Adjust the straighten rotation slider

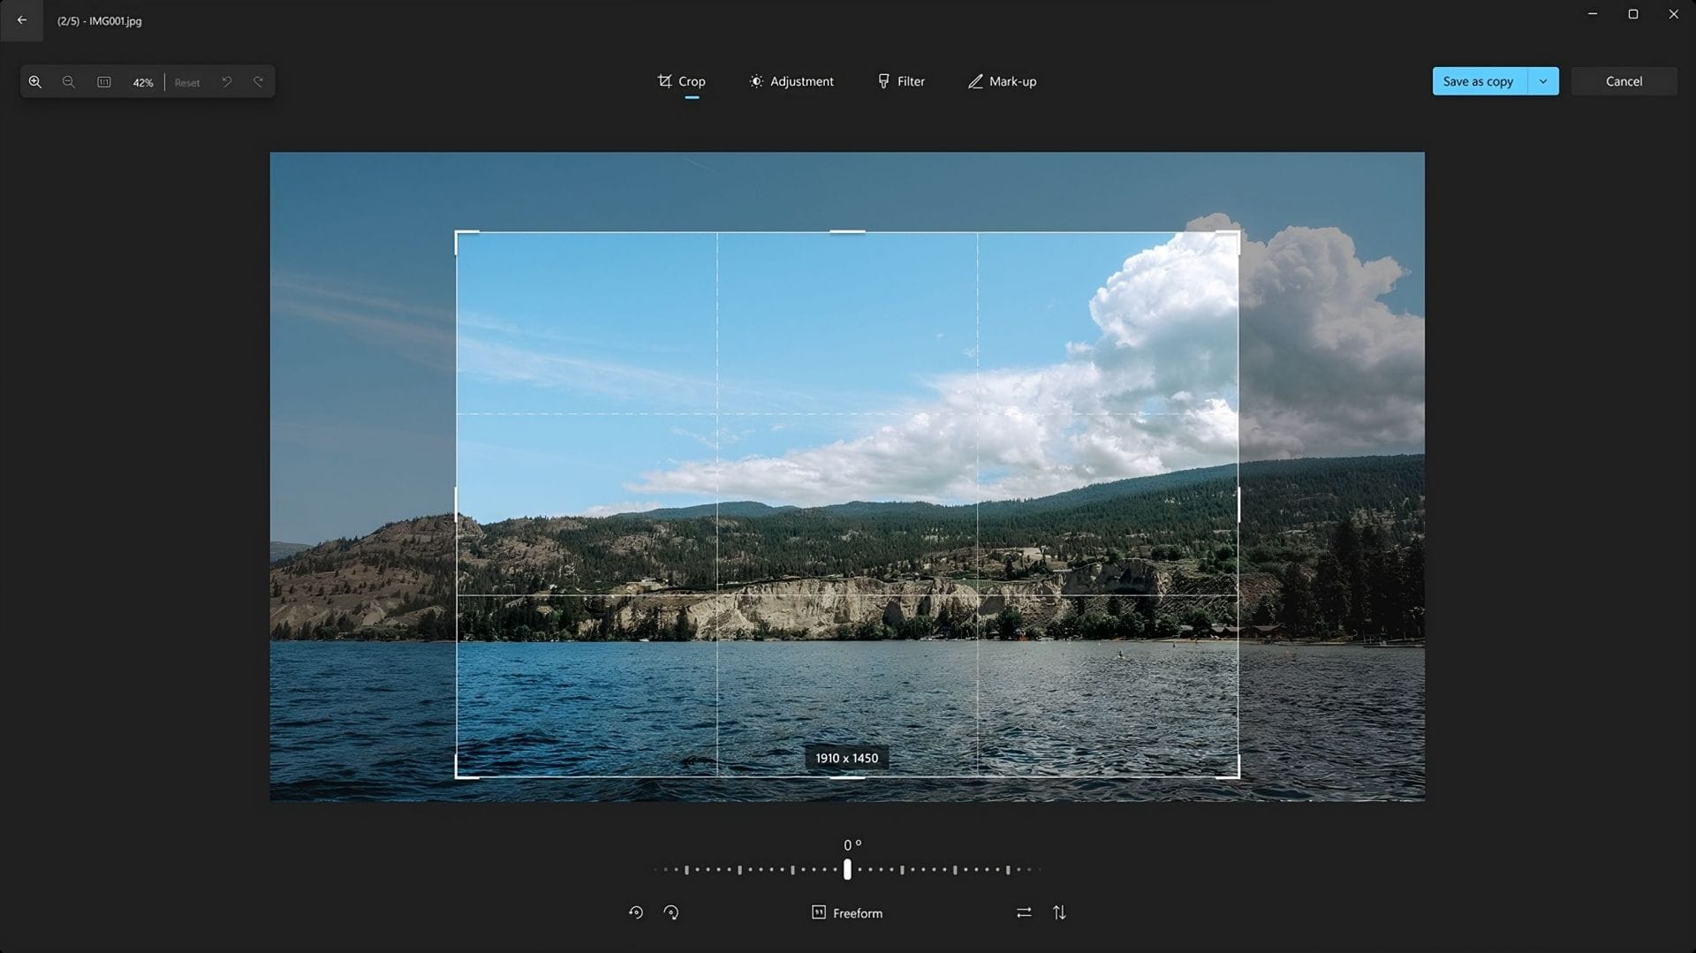[x=846, y=870]
